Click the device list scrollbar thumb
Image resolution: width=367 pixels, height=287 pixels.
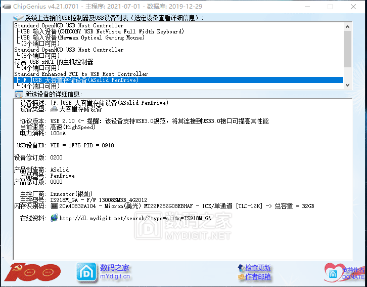(348, 49)
